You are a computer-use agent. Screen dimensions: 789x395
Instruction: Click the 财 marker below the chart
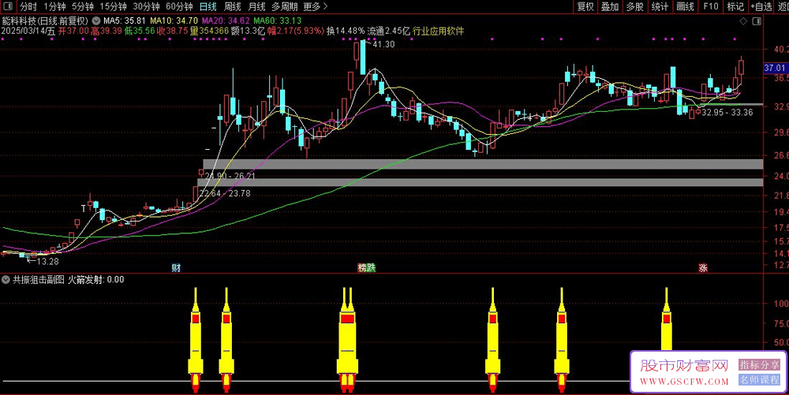[x=176, y=268]
